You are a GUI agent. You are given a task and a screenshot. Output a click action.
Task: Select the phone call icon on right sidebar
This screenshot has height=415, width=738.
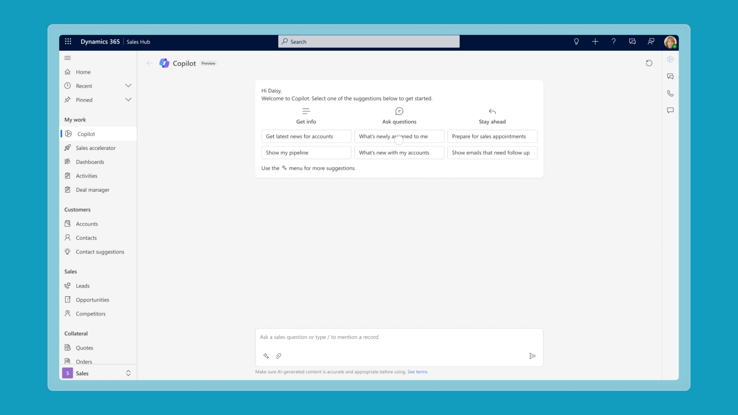coord(670,93)
